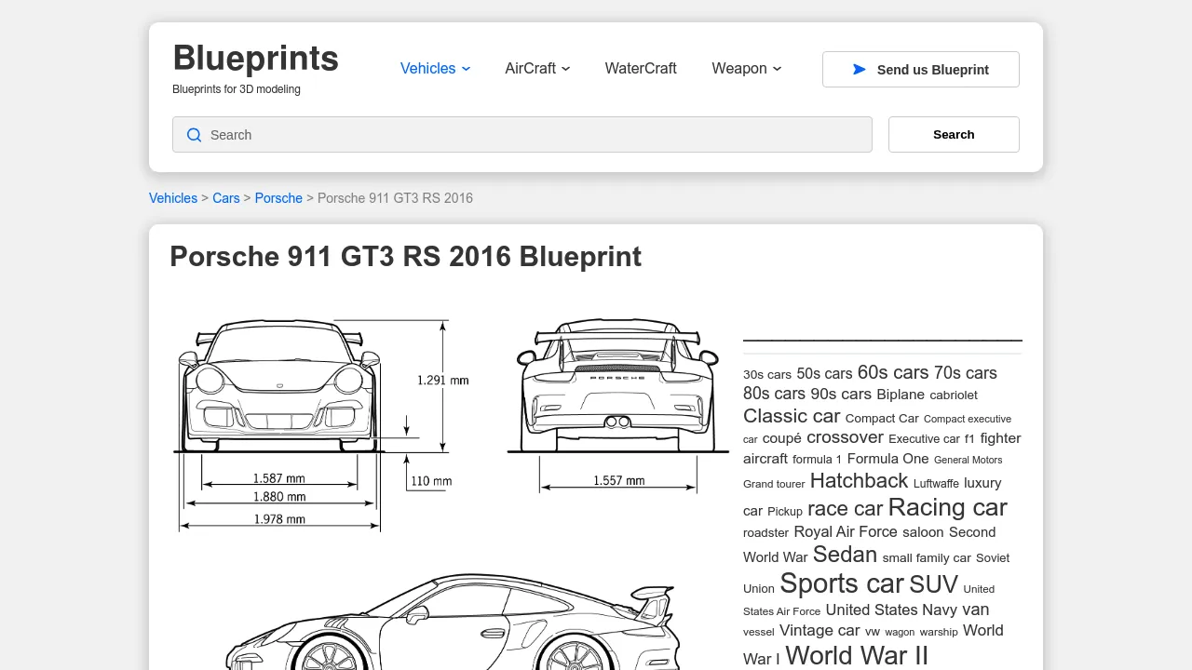Select the Racing car tag
The image size is (1192, 670).
pyautogui.click(x=946, y=508)
